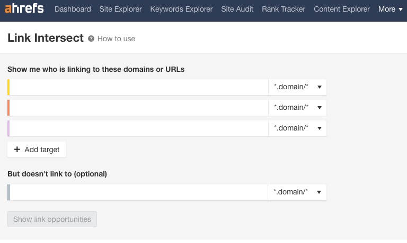Open Keywords Explorer
The width and height of the screenshot is (407, 243).
coord(181,9)
